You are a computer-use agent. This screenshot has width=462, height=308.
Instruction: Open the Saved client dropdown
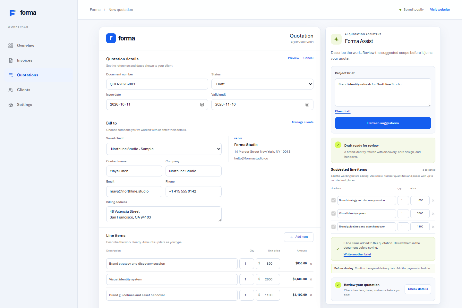point(164,149)
